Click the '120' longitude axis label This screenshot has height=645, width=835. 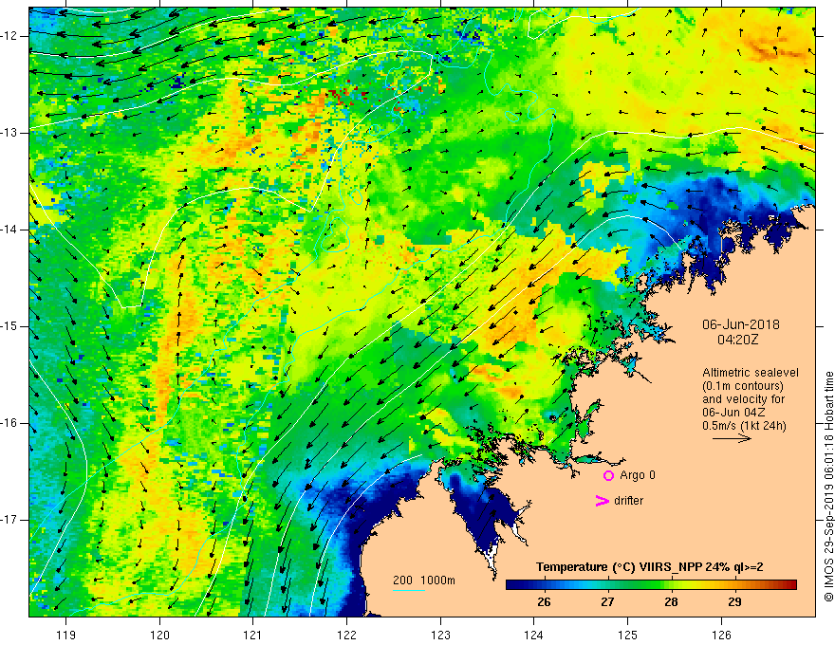coord(159,635)
